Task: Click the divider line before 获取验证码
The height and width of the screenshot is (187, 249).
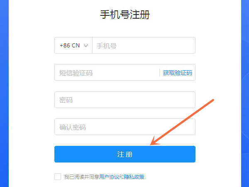Action: (159, 72)
